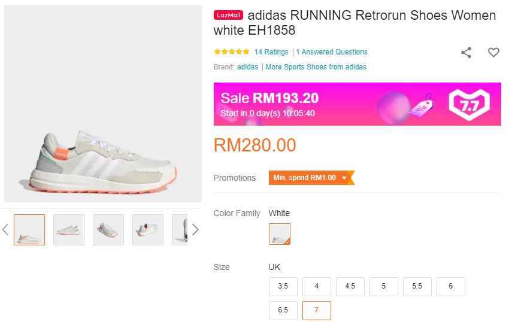Click the five-star rating icons
This screenshot has height=322, width=509.
[x=232, y=52]
